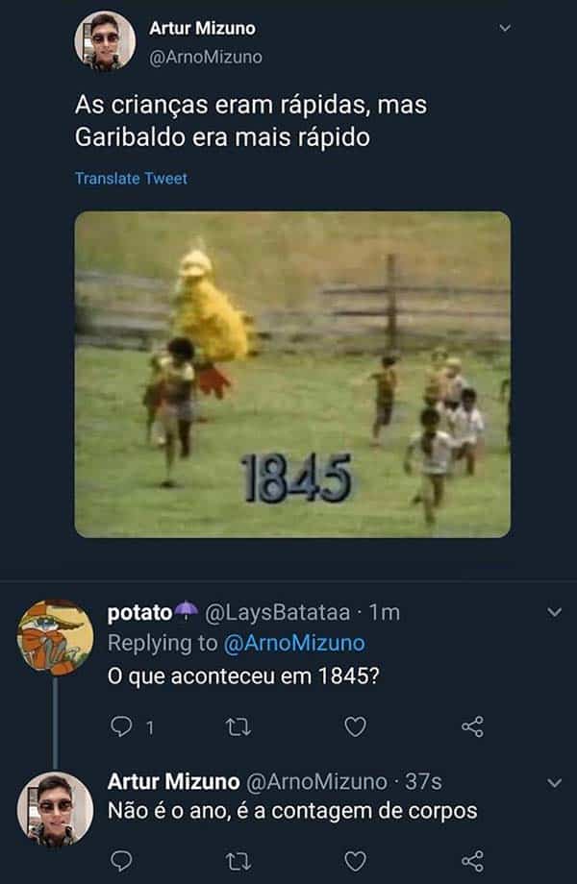577x884 pixels.
Task: Reply to potato's tweet about 1845
Action: tap(121, 727)
